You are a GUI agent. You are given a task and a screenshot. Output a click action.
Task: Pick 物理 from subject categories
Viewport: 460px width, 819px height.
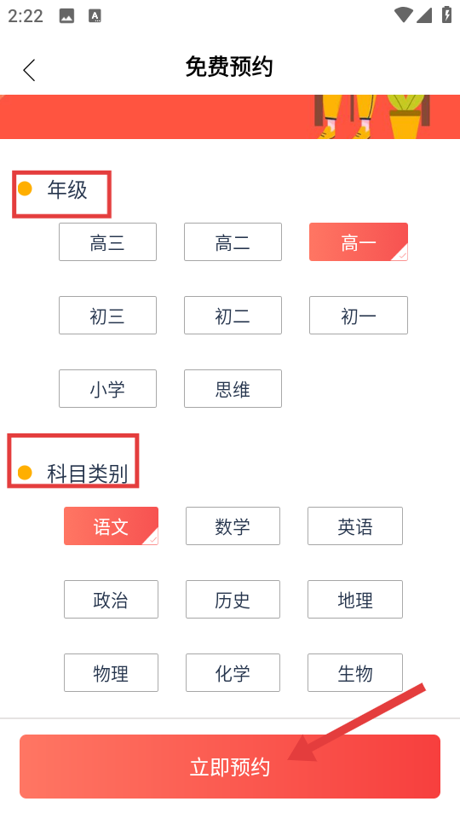111,673
